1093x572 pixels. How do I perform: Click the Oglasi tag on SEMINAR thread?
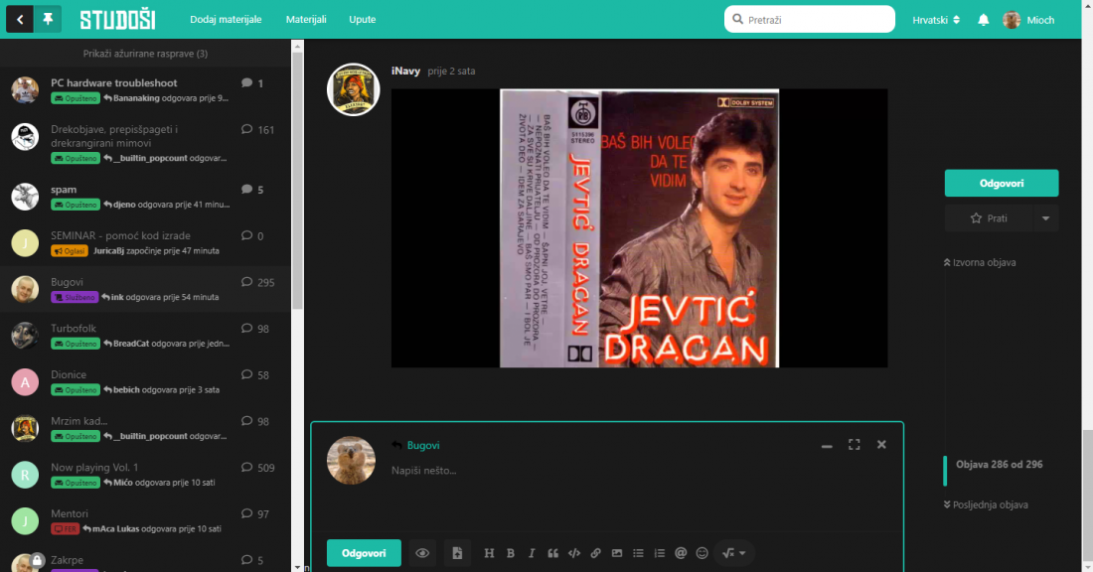coord(69,251)
